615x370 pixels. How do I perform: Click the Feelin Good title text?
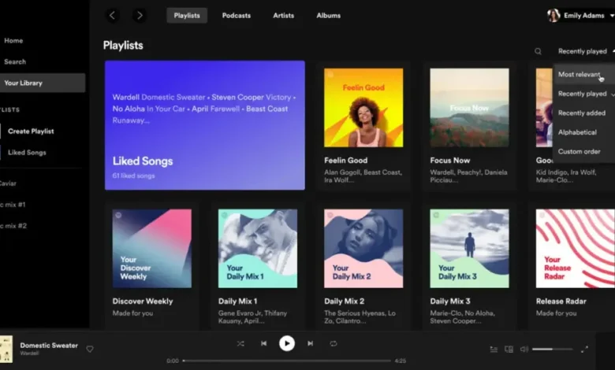[x=346, y=160]
